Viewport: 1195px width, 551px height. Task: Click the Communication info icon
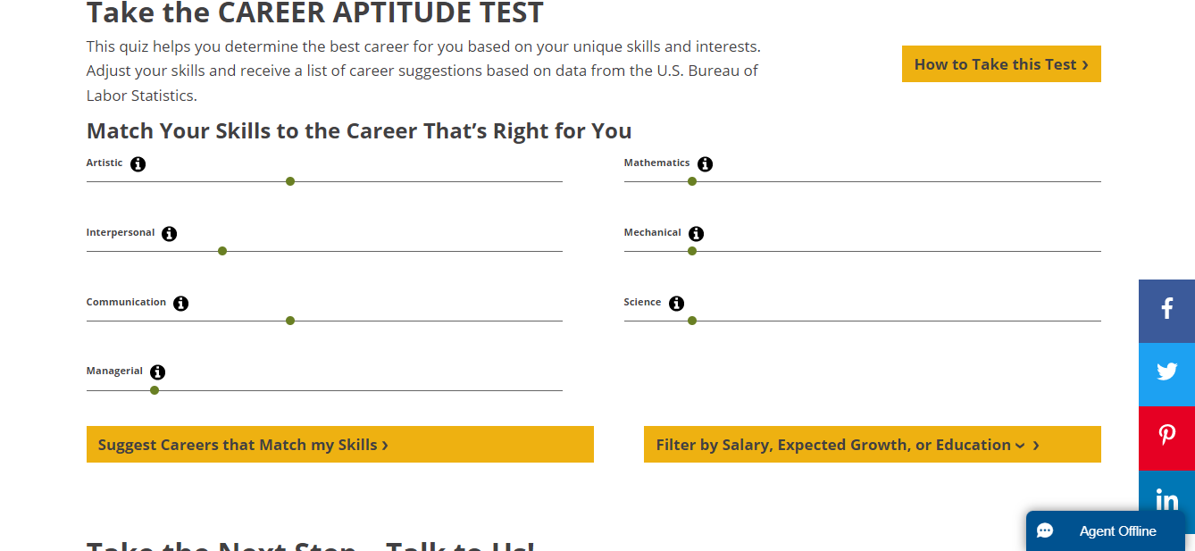click(181, 303)
